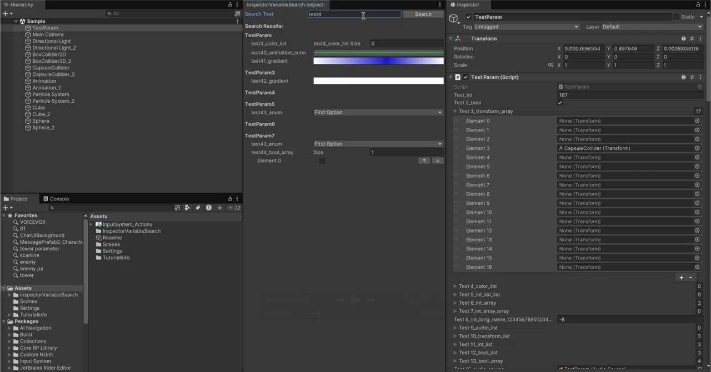The image size is (711, 372).
Task: Add element to transform array plus button
Action: (x=682, y=278)
